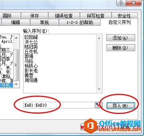Select the April custom list row
This screenshot has width=144, height=136.
7,42
